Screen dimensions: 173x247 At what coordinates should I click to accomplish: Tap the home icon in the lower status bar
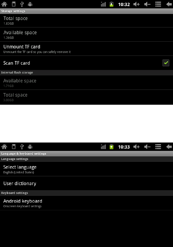(x=4, y=147)
